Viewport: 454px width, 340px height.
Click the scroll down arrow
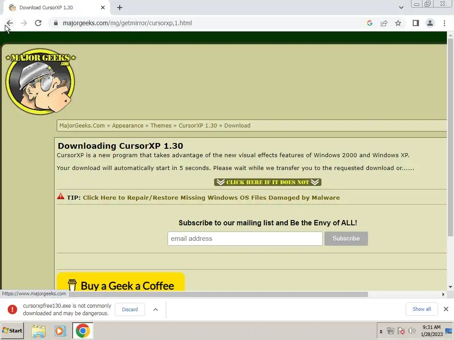pyautogui.click(x=450, y=287)
